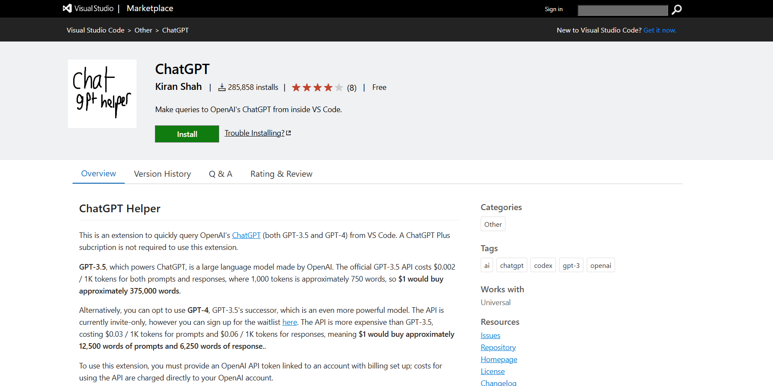773x386 pixels.
Task: Click the search magnifier icon
Action: (677, 9)
